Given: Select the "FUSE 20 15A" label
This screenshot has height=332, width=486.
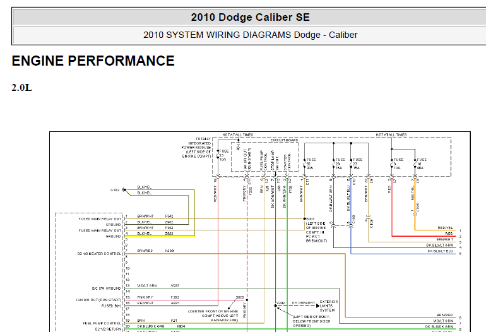Looking at the screenshot, I should (340, 163).
